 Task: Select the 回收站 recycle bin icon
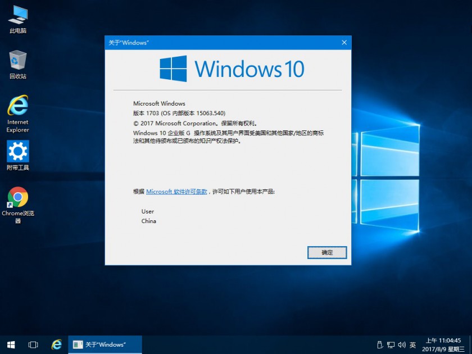click(x=18, y=65)
